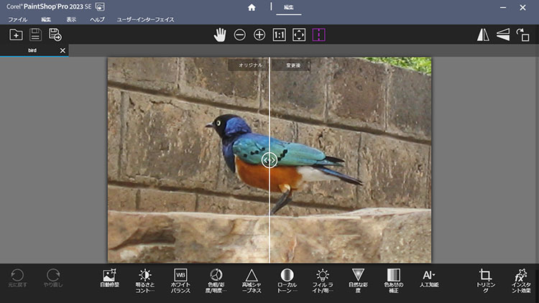This screenshot has height=303, width=539.
Task: Switch to the 編集 workspace tab
Action: (288, 7)
